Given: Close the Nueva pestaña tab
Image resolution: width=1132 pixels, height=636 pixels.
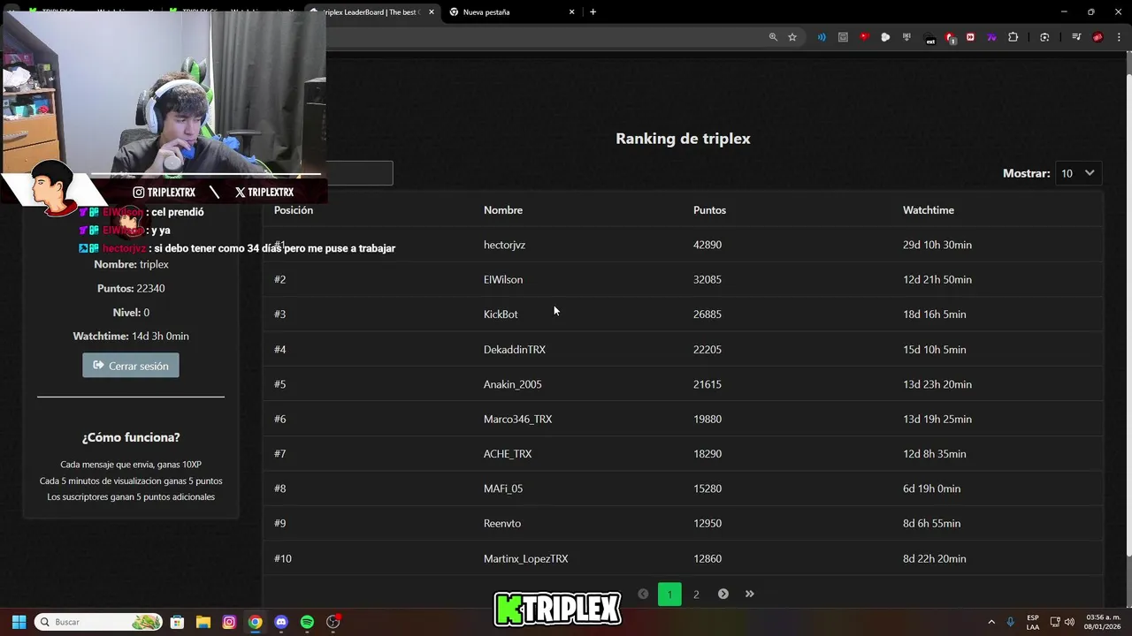Looking at the screenshot, I should [x=572, y=12].
